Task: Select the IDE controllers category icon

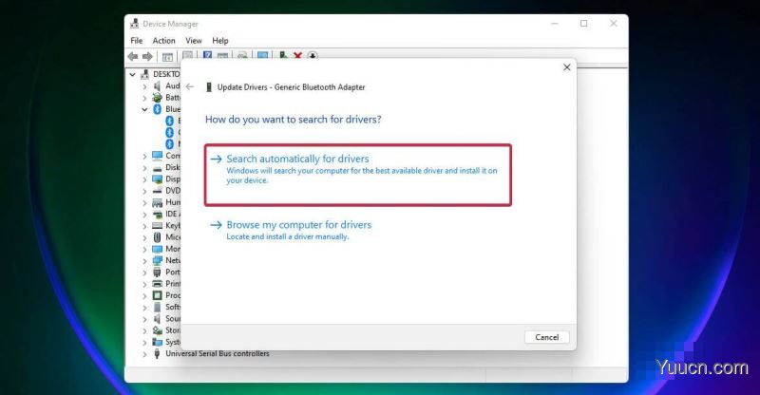Action: click(157, 214)
